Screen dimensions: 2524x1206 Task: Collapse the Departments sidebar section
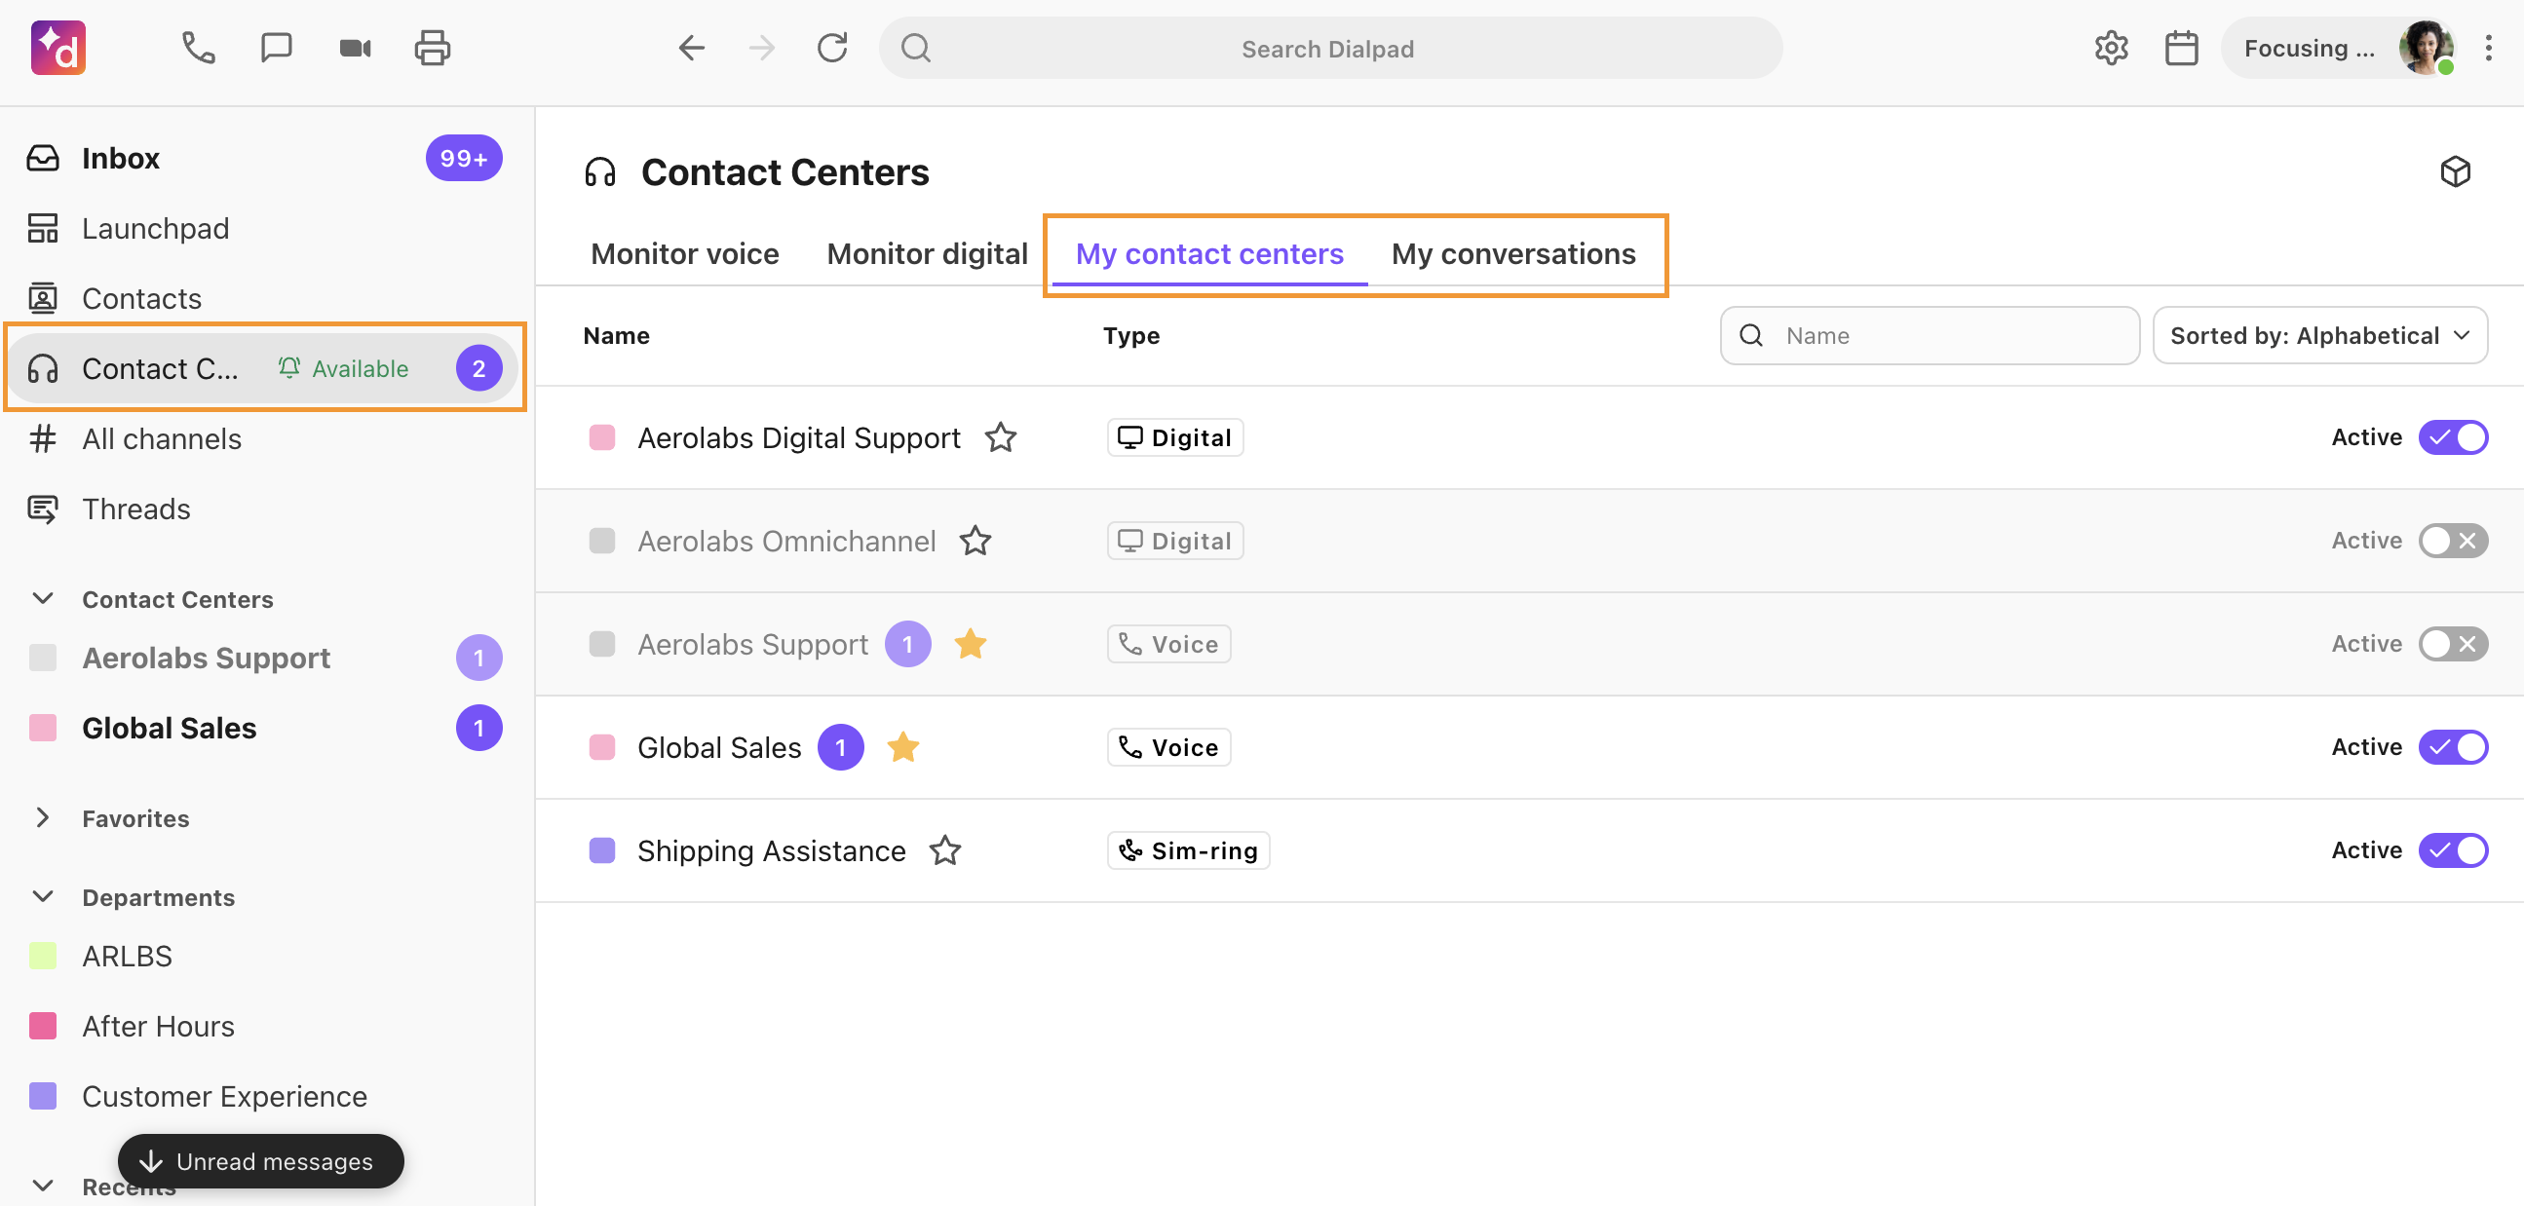click(x=43, y=897)
